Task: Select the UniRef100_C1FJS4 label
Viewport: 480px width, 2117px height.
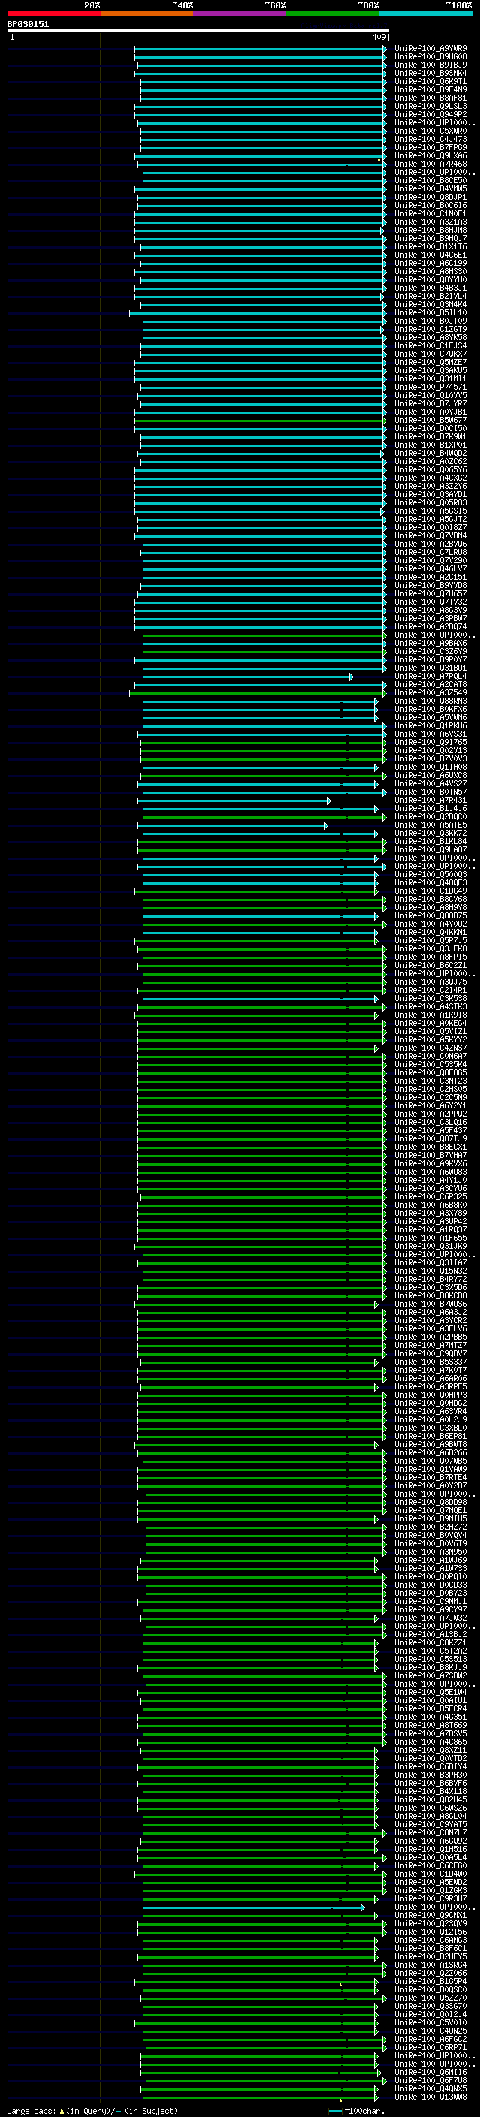Action: pos(430,346)
